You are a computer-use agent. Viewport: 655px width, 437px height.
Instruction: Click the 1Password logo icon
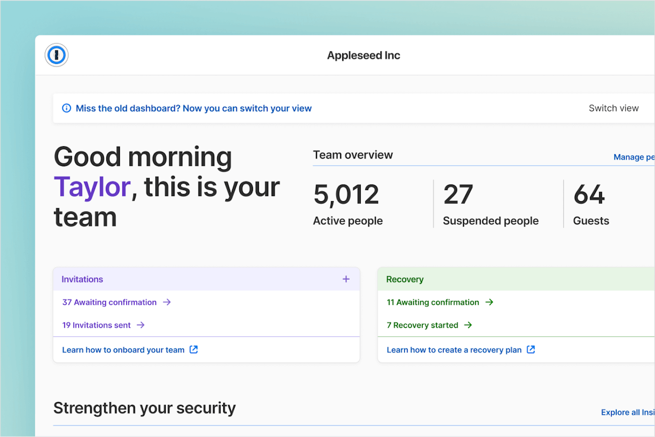pyautogui.click(x=56, y=55)
